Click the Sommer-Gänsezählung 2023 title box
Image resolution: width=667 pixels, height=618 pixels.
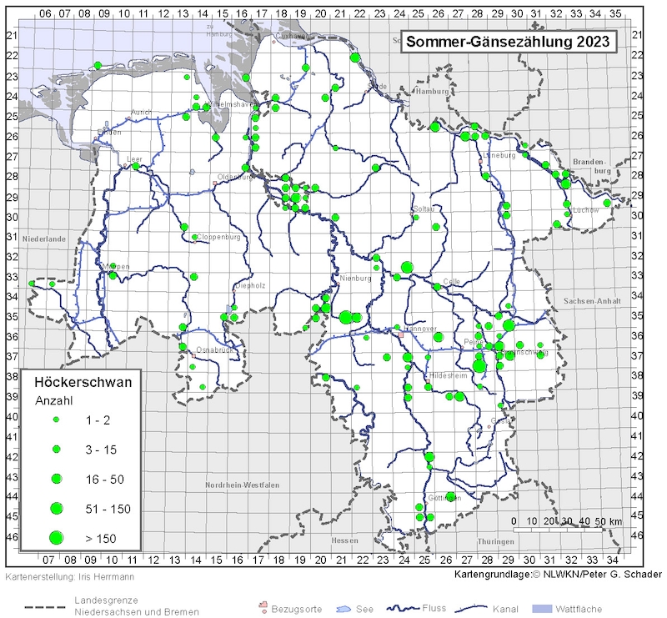509,43
